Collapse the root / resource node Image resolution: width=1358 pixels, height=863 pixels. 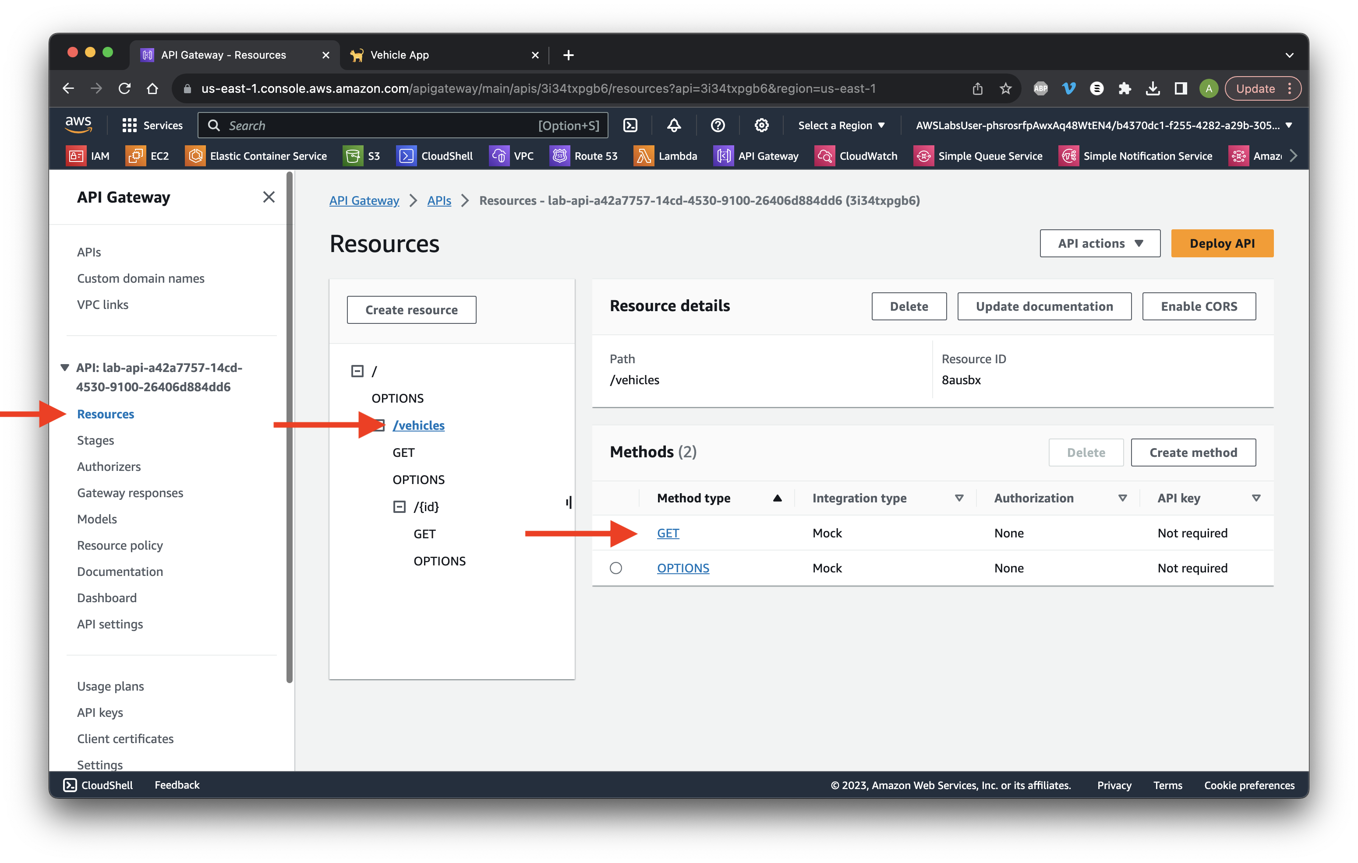tap(357, 371)
